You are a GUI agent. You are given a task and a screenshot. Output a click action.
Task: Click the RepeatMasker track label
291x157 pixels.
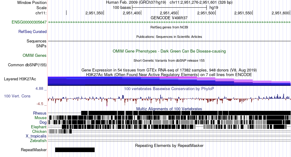pos(34,150)
